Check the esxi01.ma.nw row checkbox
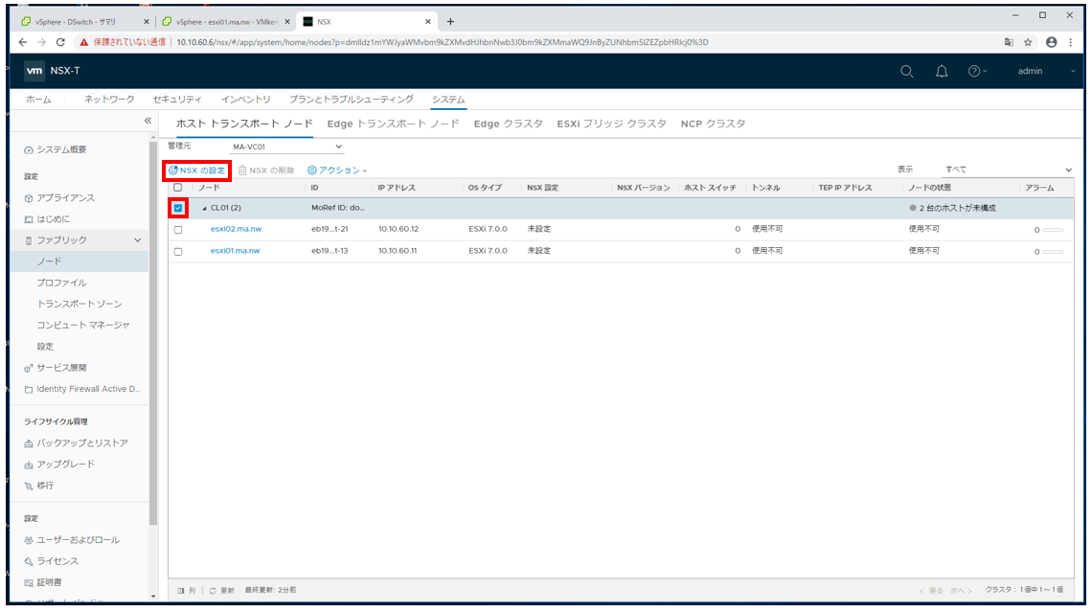The width and height of the screenshot is (1092, 612). point(178,251)
